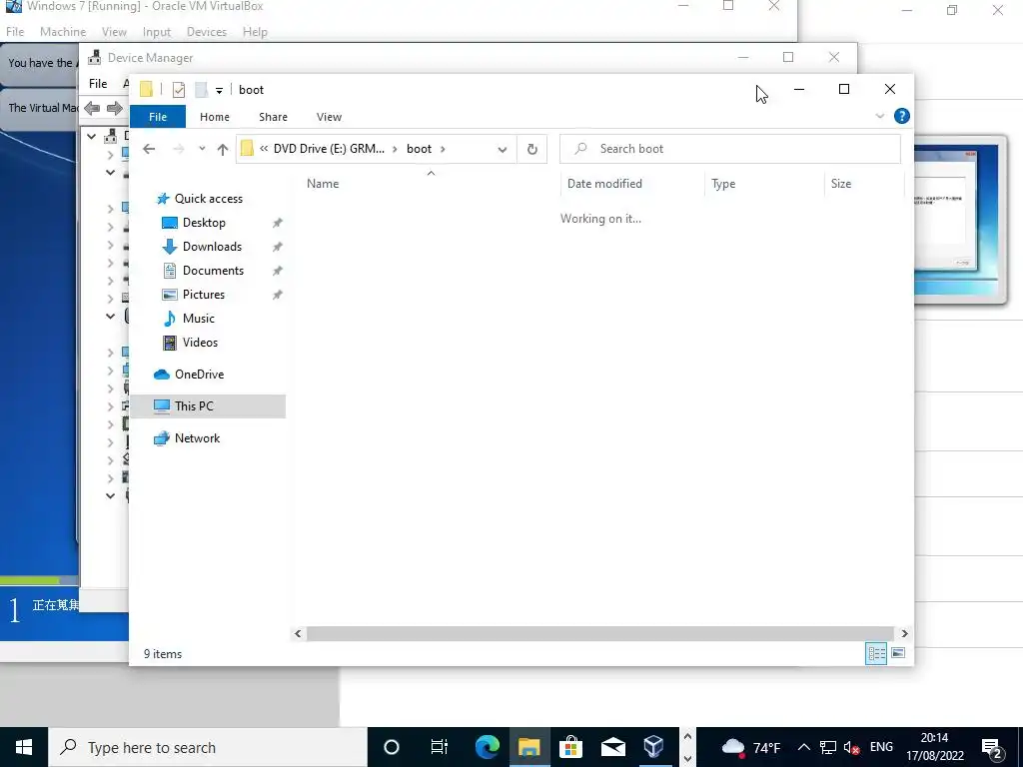Open VirtualBox Input menu
Screen dimensions: 1023x767
click(x=157, y=32)
